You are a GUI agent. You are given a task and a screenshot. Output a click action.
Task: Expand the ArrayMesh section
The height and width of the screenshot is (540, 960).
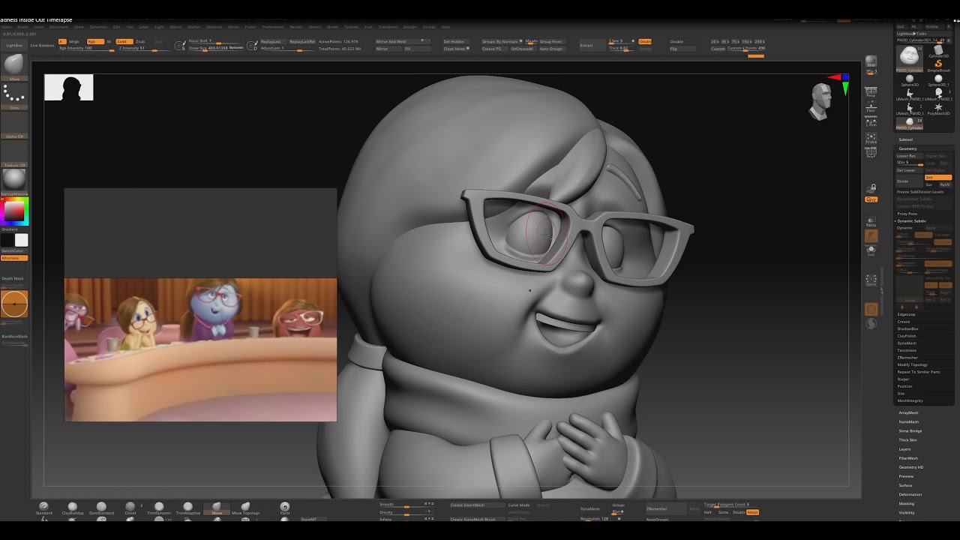coord(908,412)
